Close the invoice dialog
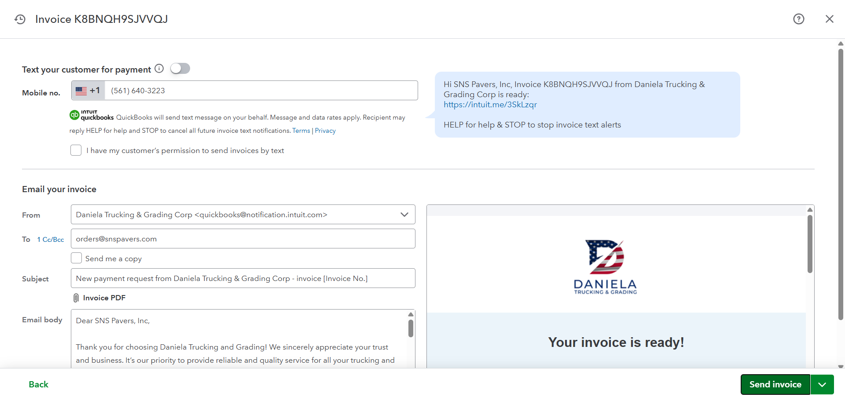The width and height of the screenshot is (845, 401). (829, 19)
